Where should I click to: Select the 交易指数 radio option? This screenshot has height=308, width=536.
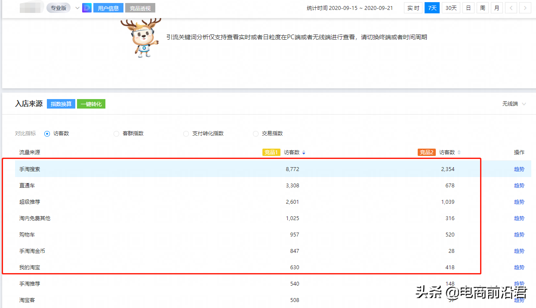click(x=256, y=134)
